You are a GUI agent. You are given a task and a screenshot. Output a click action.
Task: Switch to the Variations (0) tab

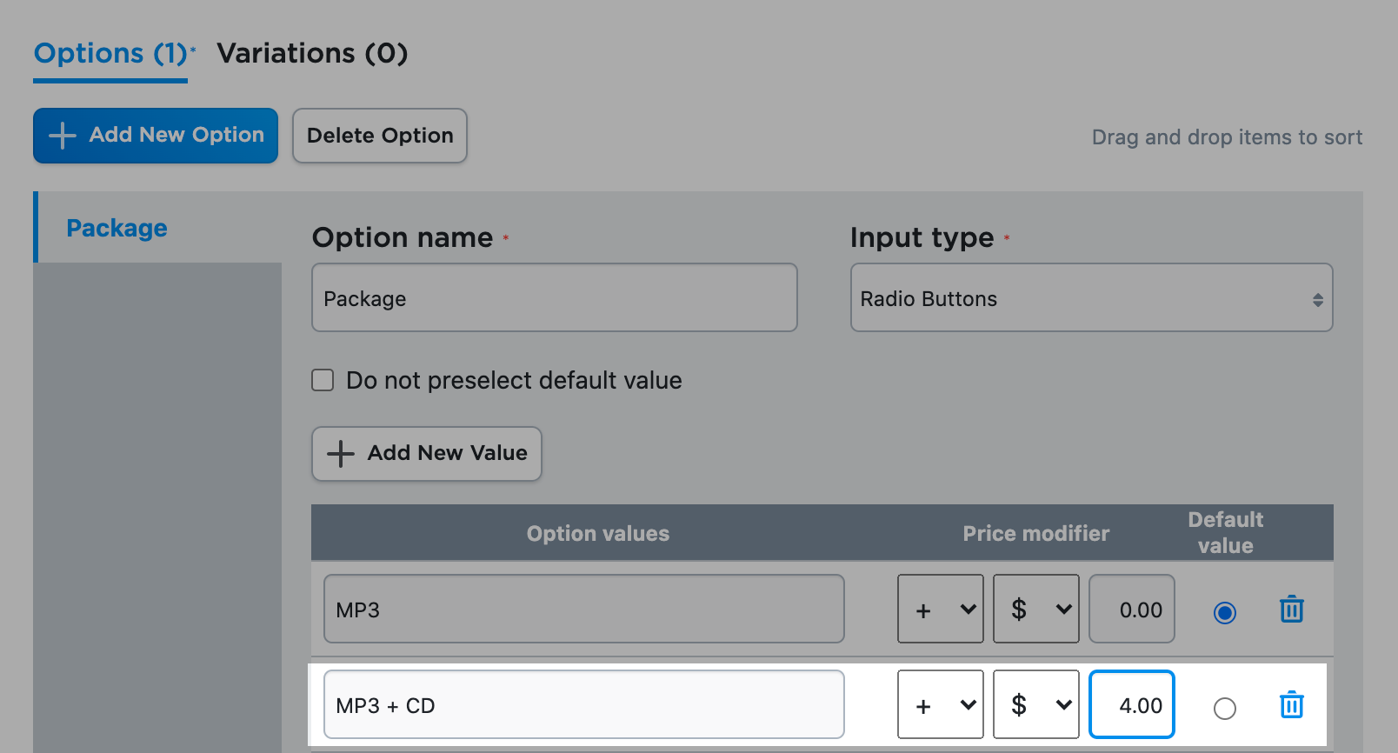click(312, 54)
